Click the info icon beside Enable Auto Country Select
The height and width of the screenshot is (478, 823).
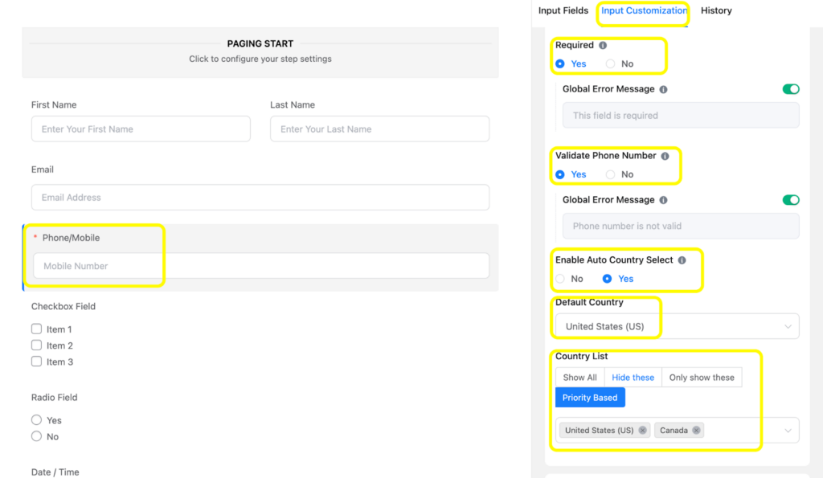click(682, 259)
